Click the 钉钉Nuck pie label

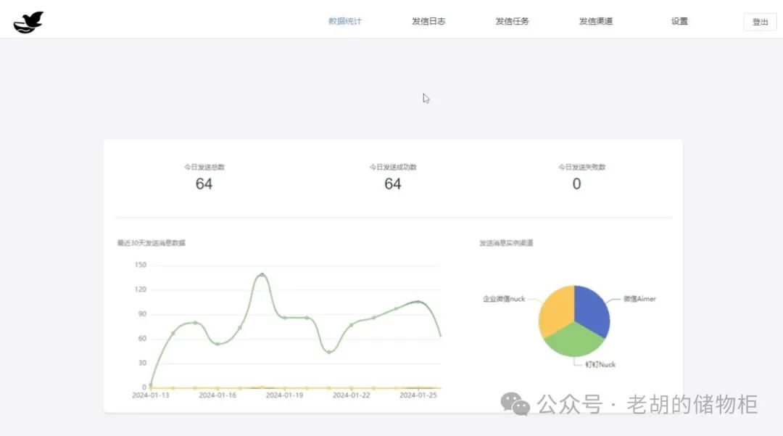click(x=600, y=365)
